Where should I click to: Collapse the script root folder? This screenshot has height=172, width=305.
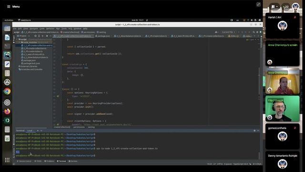(x=17, y=39)
